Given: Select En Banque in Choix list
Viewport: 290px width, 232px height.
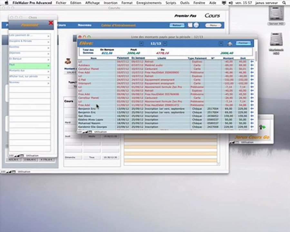Looking at the screenshot, I should coord(30,60).
